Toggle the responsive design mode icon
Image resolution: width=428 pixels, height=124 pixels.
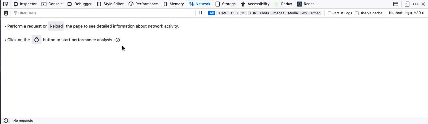[407, 4]
